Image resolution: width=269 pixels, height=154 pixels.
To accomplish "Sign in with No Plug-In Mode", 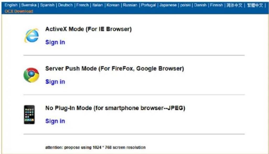I will (55, 121).
